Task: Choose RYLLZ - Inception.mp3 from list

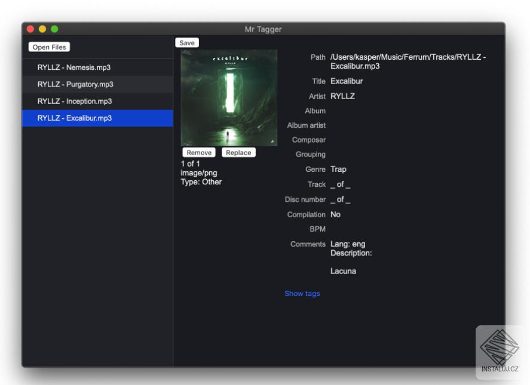Action: pyautogui.click(x=75, y=101)
